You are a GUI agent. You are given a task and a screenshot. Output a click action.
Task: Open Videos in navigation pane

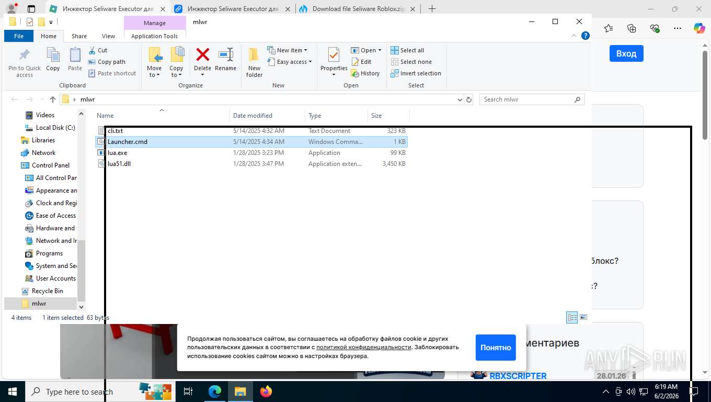pyautogui.click(x=45, y=115)
